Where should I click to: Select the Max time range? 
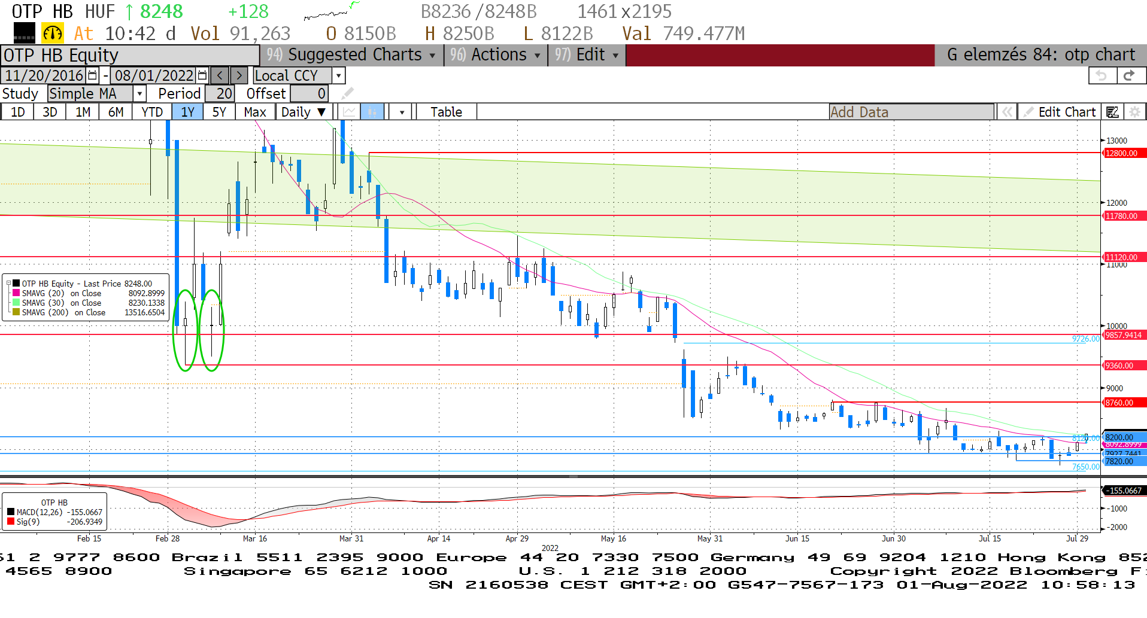click(x=255, y=112)
